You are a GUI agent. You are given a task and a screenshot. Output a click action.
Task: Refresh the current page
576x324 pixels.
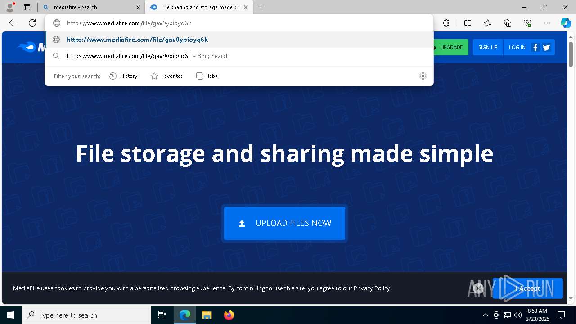pos(32,23)
